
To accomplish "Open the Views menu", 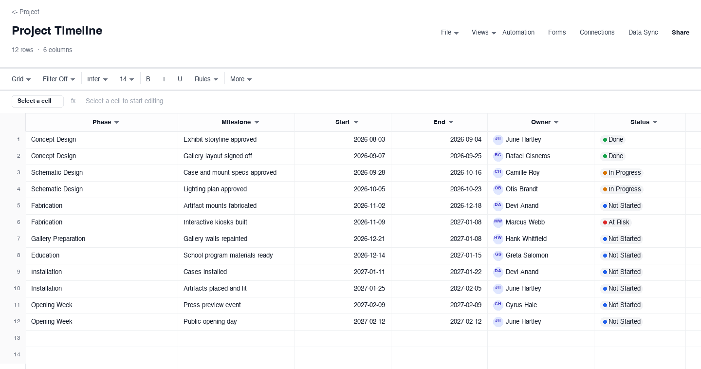I will coord(484,33).
